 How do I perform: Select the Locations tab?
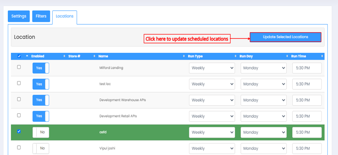coord(64,16)
